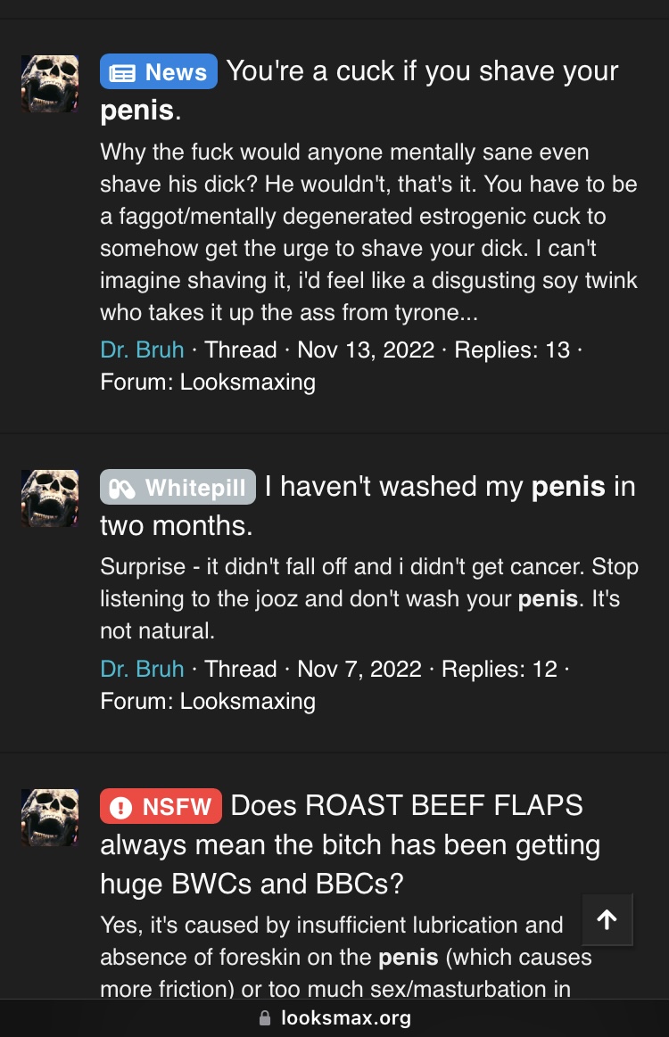Click snippet text starting "Surprise - it didn't"
Screen dimensions: 669x1037
click(x=369, y=598)
